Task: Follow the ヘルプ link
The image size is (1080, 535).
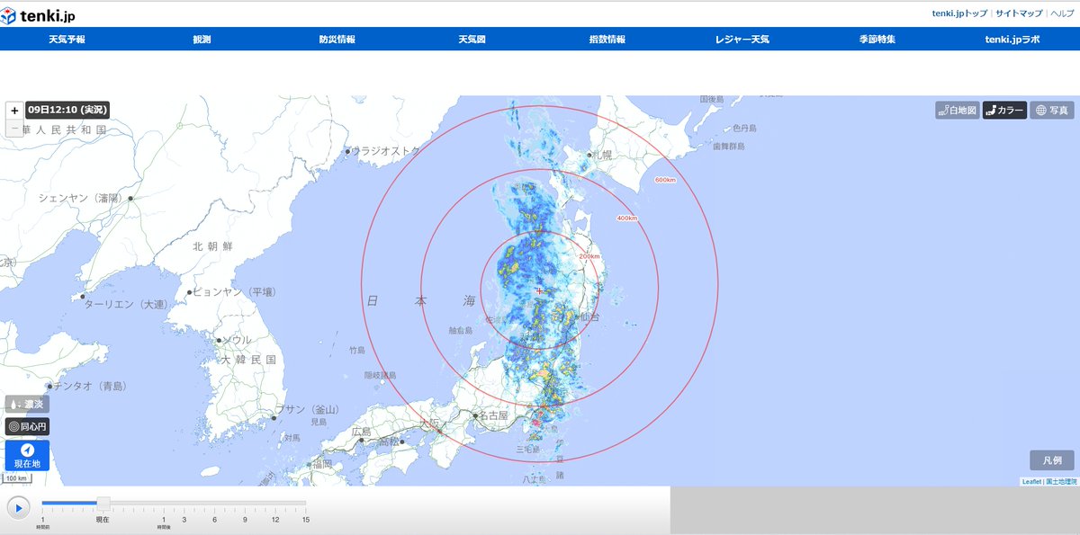Action: (x=1062, y=13)
